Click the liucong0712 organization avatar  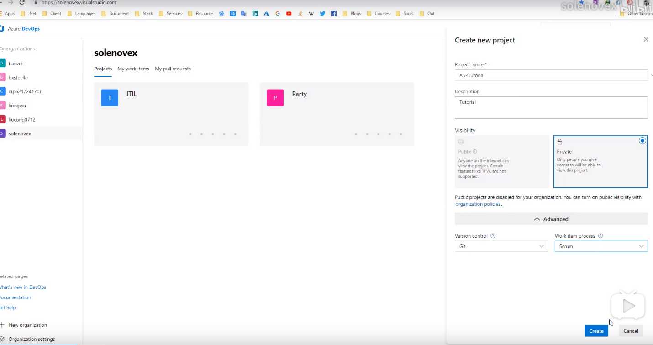pyautogui.click(x=2, y=120)
